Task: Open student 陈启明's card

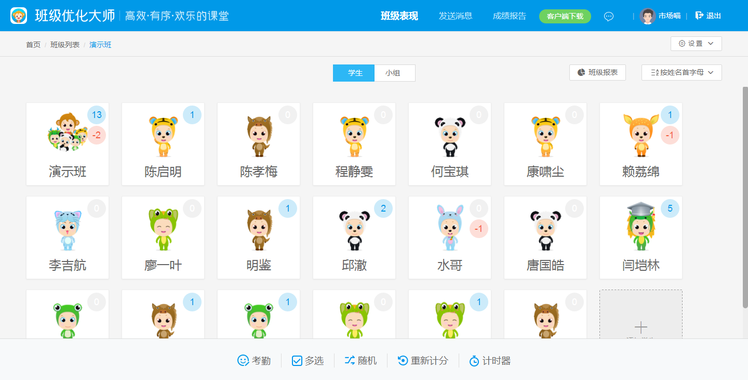Action: click(163, 144)
